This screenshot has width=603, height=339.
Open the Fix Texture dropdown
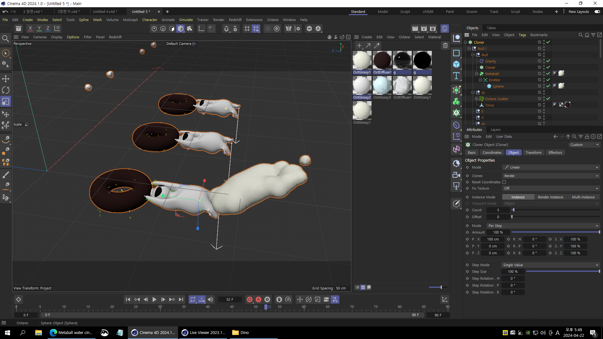[x=551, y=188]
